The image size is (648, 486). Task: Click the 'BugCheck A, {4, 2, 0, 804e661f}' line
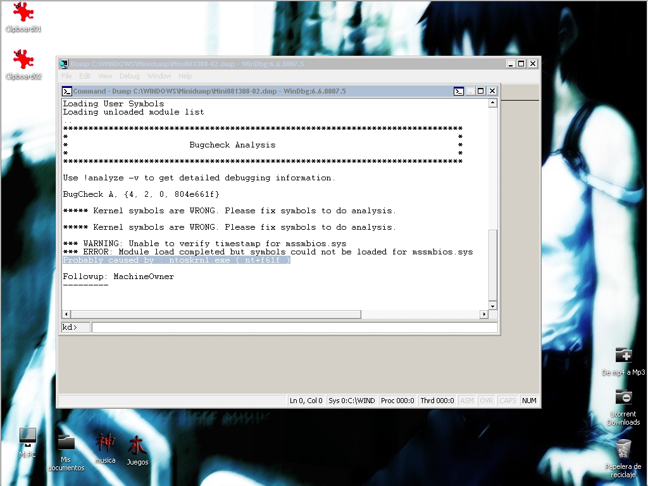click(x=141, y=194)
